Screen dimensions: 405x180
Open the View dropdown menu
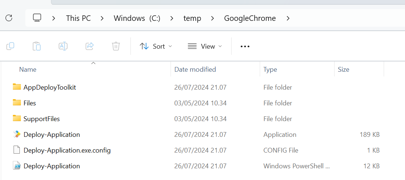tap(205, 46)
